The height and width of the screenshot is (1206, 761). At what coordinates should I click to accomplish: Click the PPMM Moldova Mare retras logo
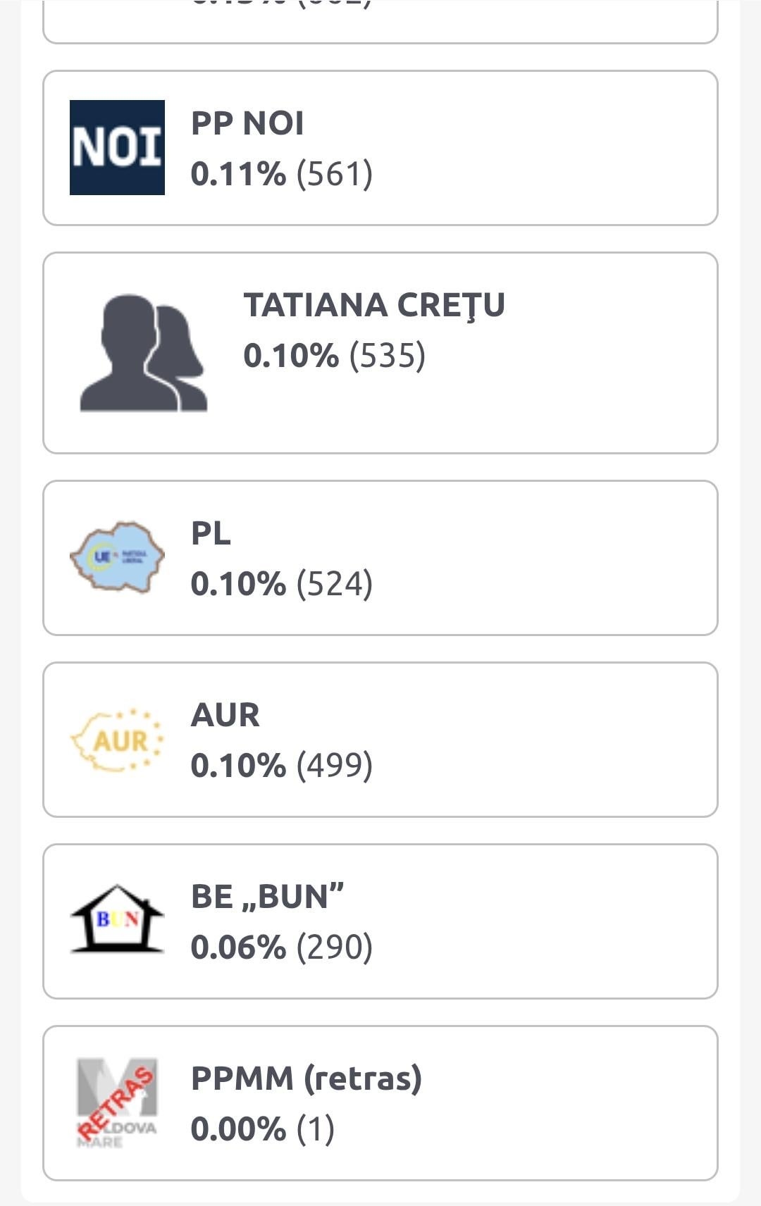pyautogui.click(x=117, y=1103)
